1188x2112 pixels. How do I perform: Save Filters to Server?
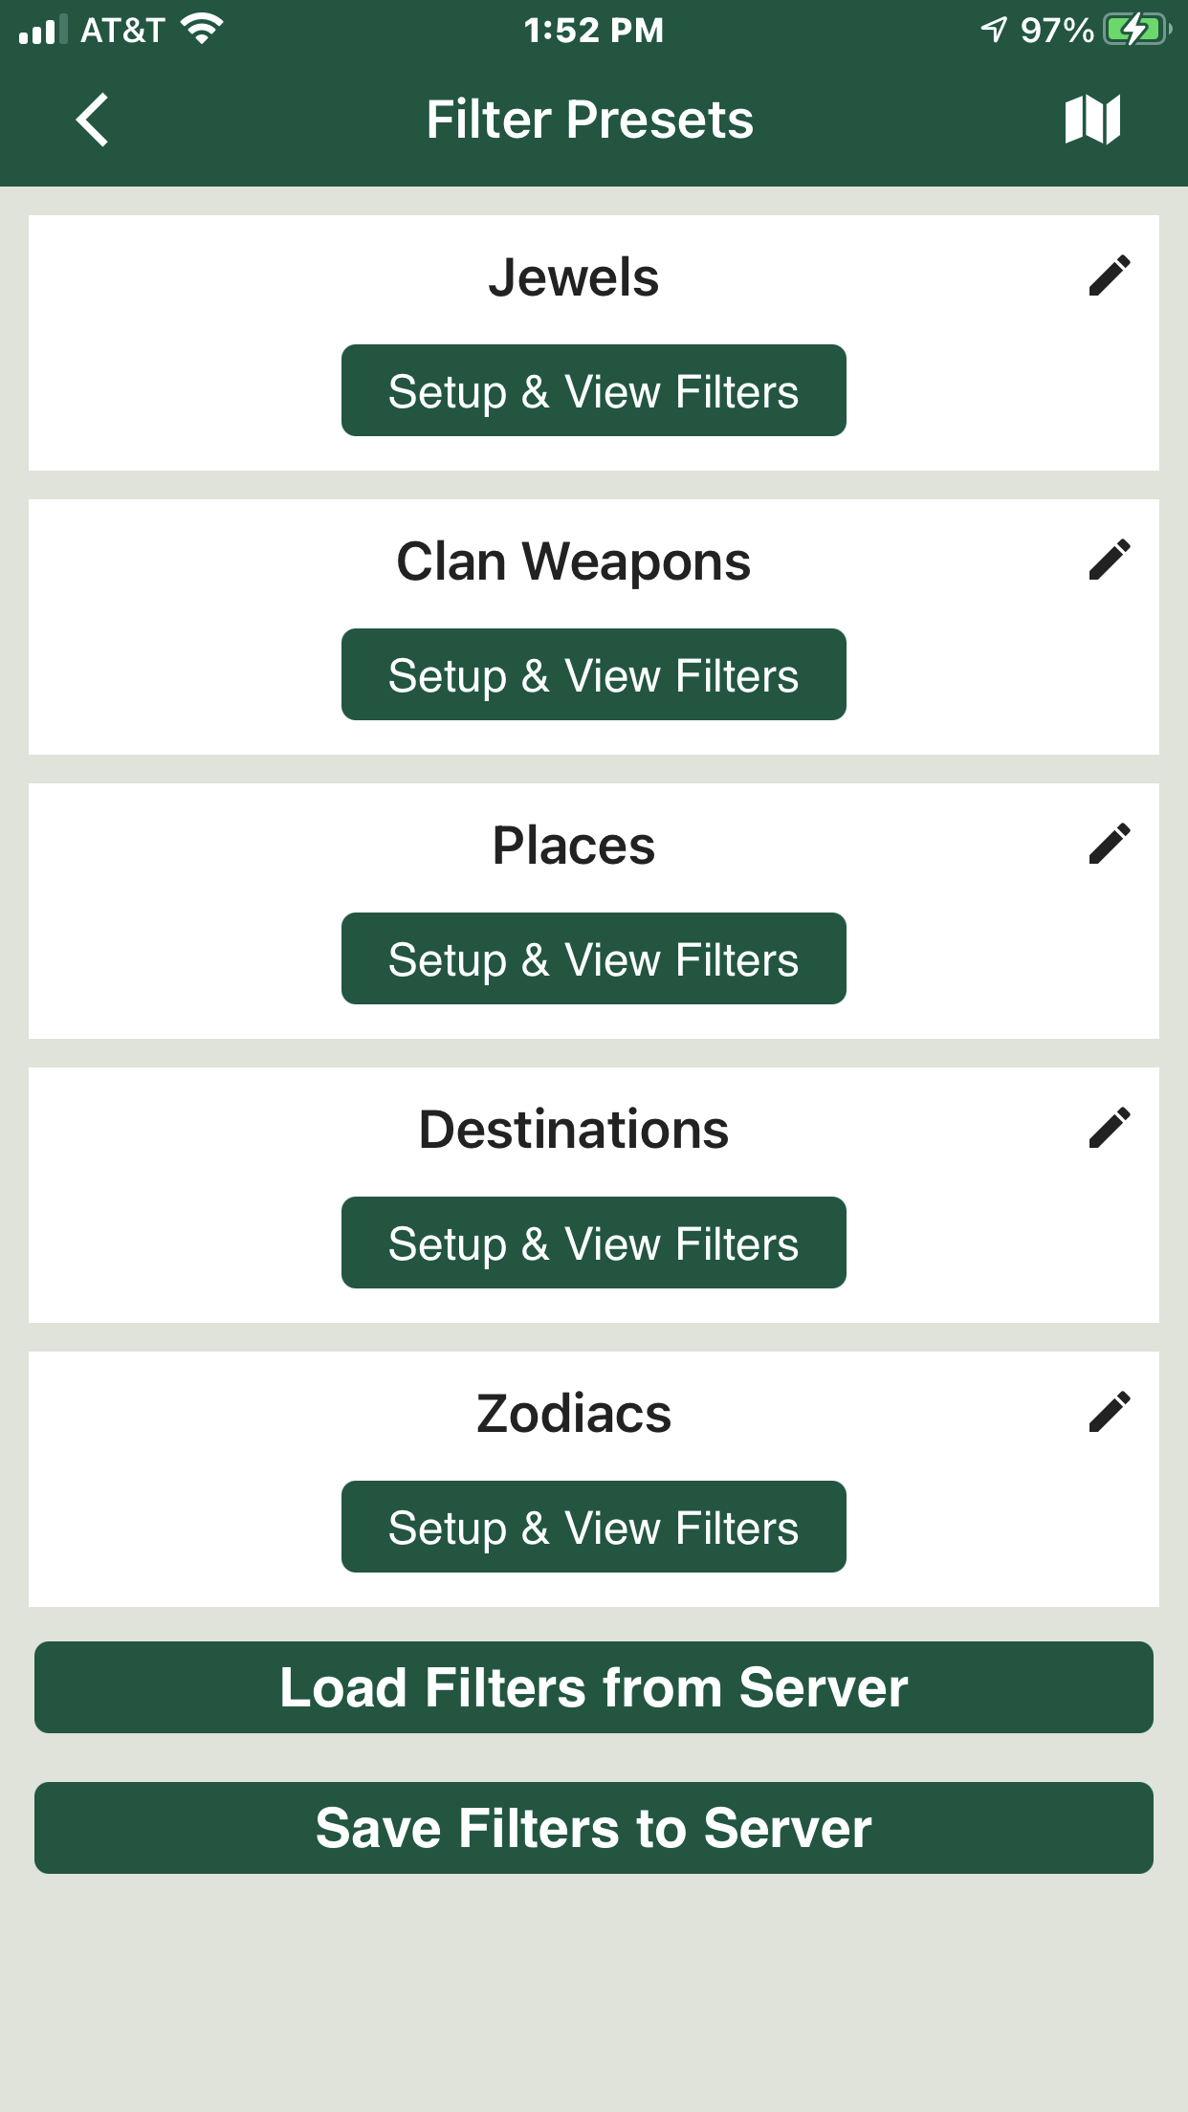pos(594,1828)
